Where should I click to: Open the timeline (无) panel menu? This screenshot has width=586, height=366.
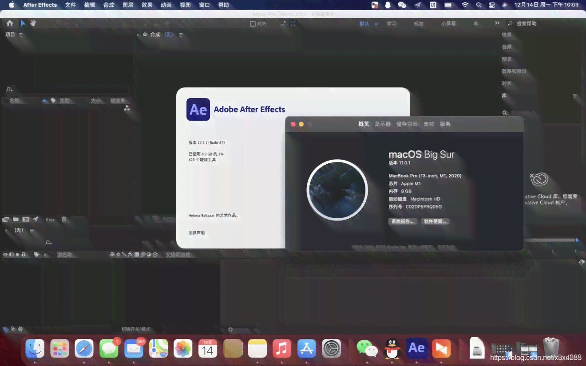click(x=32, y=230)
